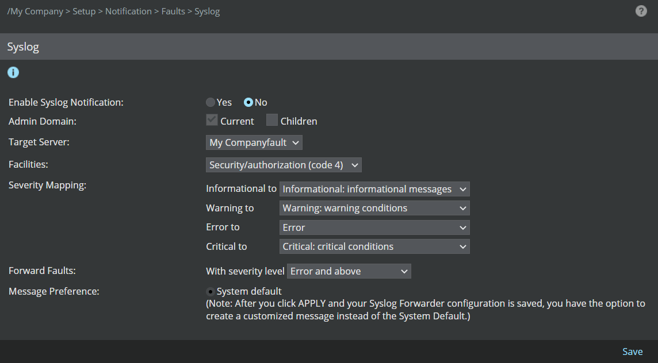Click the note about Syslog Forwarder configuration
This screenshot has height=363, width=658.
point(426,310)
